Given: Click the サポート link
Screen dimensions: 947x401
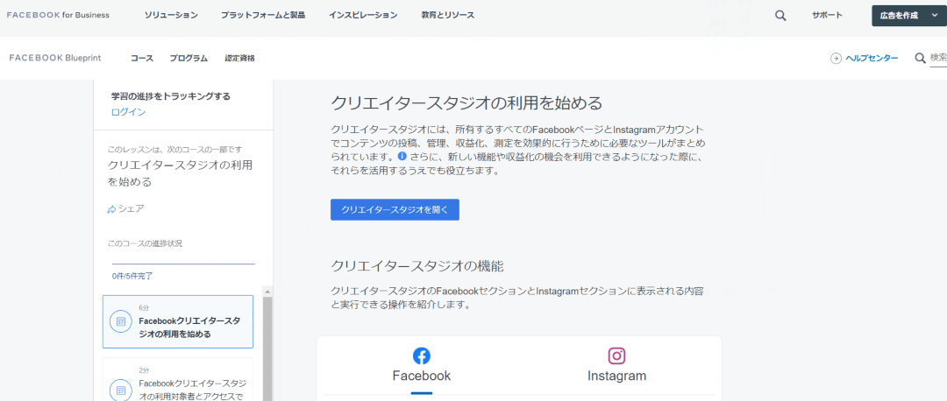Looking at the screenshot, I should (827, 16).
